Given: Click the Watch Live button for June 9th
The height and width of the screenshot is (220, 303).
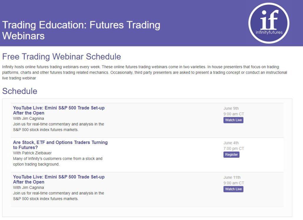Looking at the screenshot, I should [x=233, y=120].
